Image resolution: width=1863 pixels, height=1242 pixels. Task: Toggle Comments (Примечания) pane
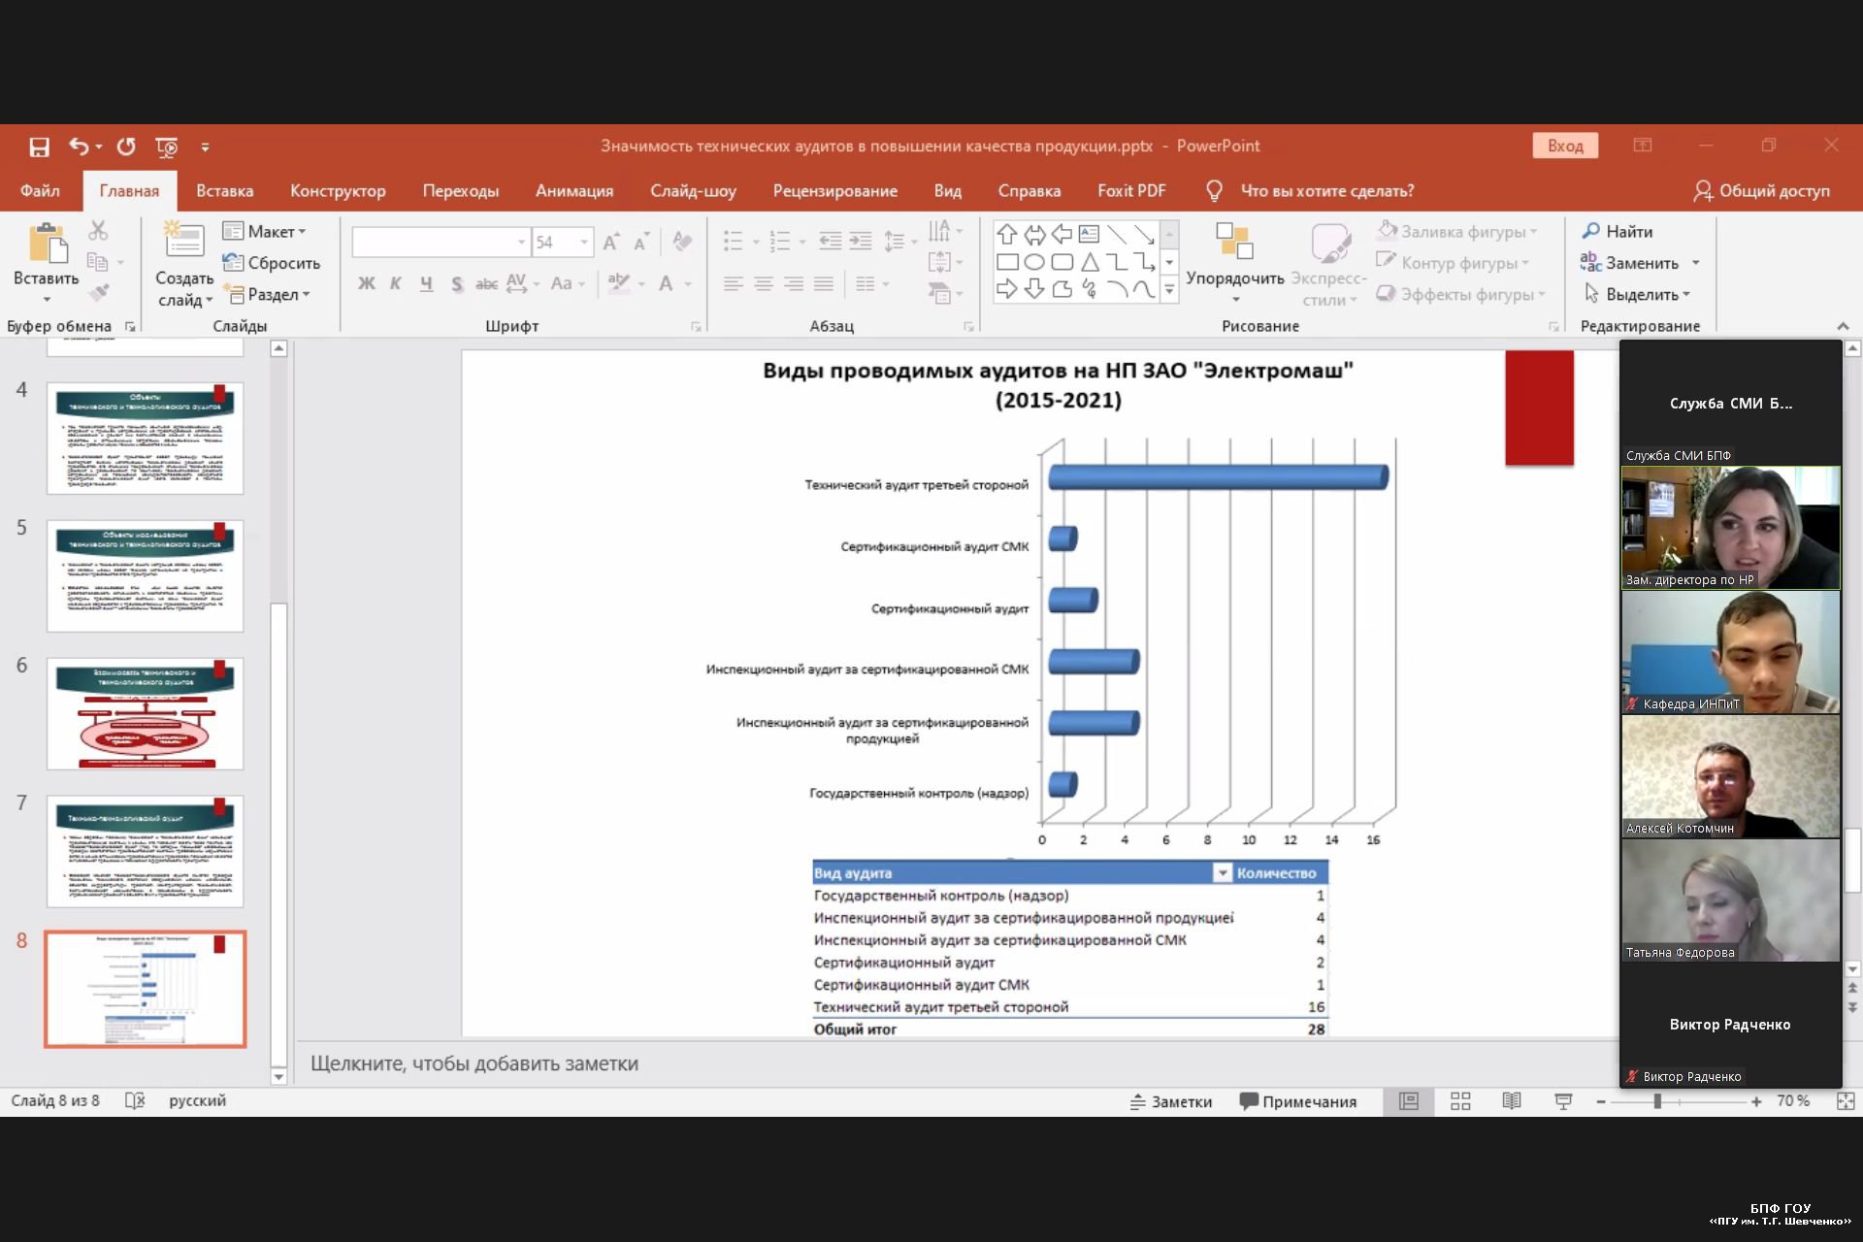point(1298,1101)
